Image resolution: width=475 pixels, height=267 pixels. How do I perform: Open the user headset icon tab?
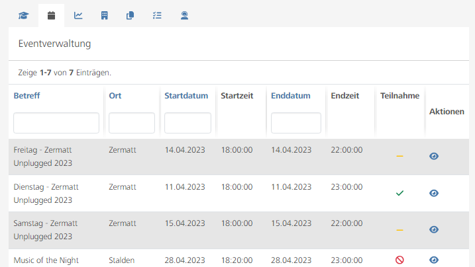coord(184,15)
